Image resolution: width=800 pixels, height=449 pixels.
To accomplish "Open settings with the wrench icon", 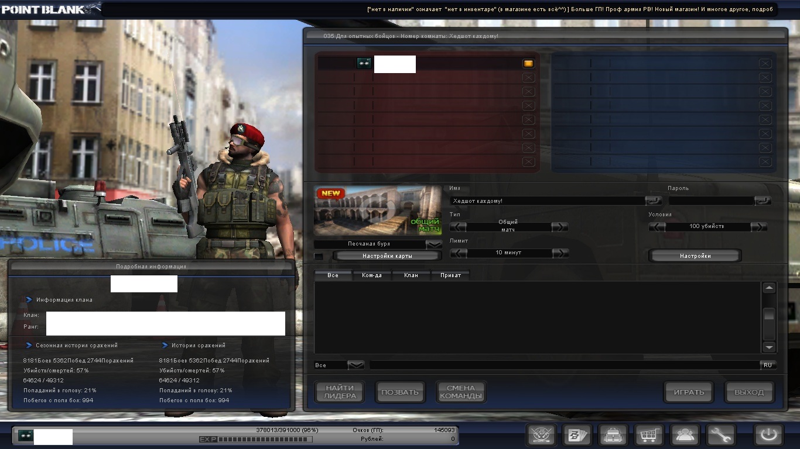I will pyautogui.click(x=720, y=436).
